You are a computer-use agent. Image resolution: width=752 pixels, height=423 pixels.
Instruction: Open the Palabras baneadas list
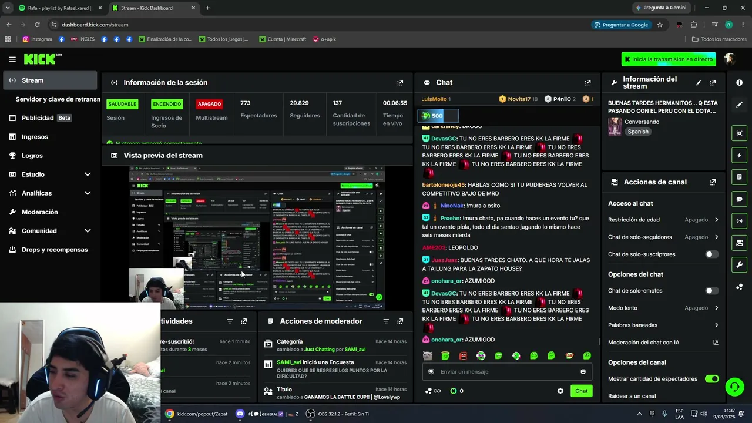[x=663, y=325]
